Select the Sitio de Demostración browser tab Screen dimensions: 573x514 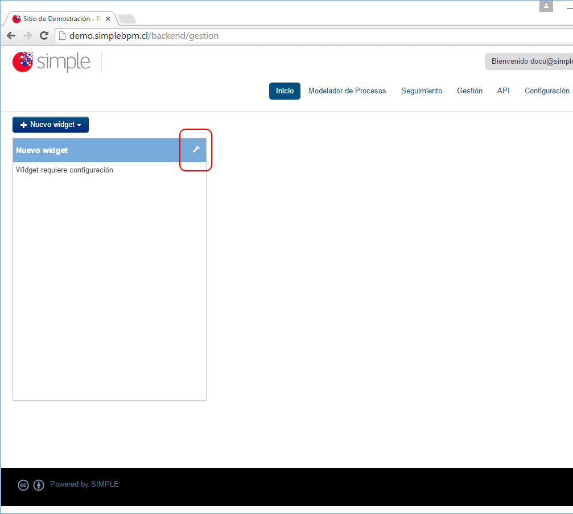click(x=61, y=19)
